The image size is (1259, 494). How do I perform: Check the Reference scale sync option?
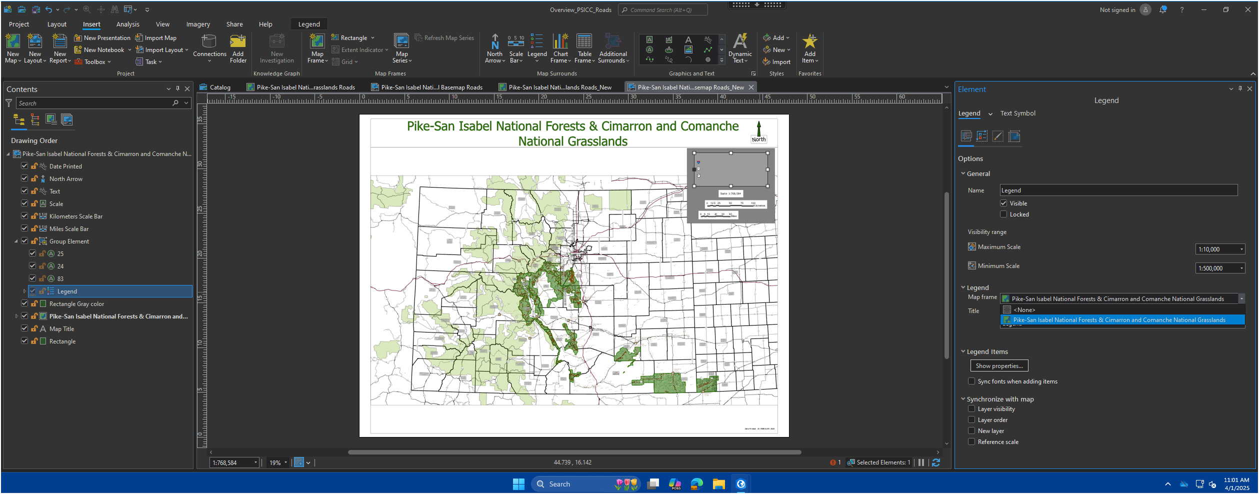pyautogui.click(x=971, y=442)
